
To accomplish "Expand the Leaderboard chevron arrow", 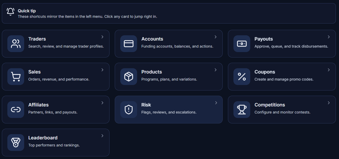I will pos(102,136).
